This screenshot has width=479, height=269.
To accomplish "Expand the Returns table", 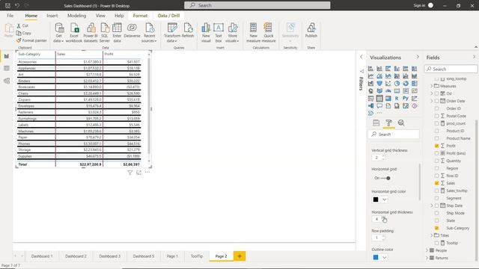I will click(427, 258).
